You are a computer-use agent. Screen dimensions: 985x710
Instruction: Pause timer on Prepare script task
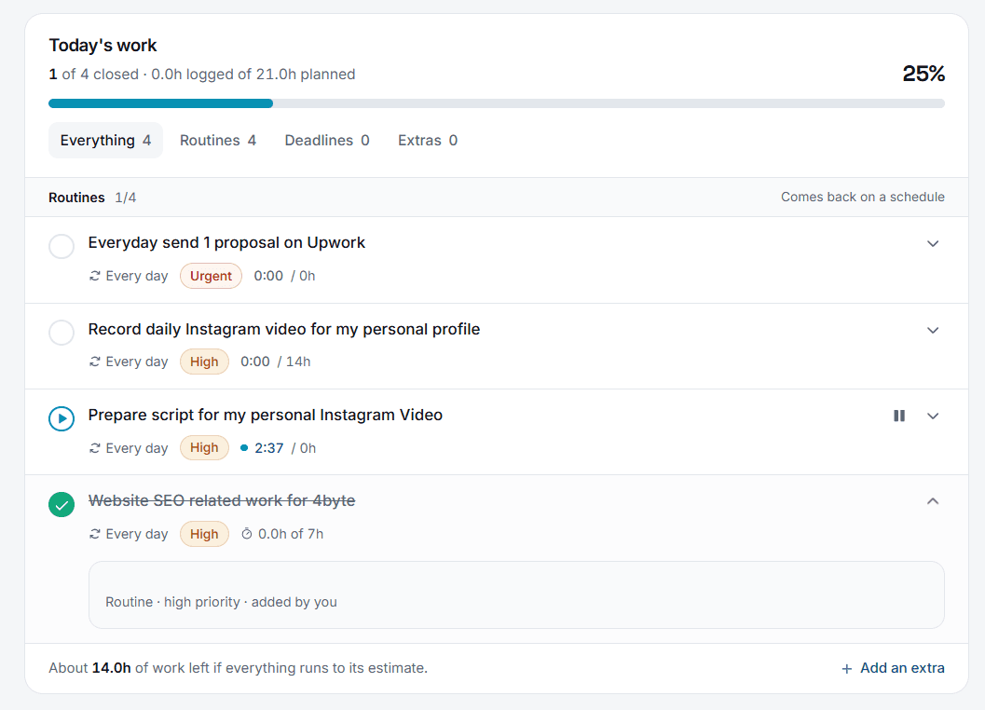click(x=899, y=416)
